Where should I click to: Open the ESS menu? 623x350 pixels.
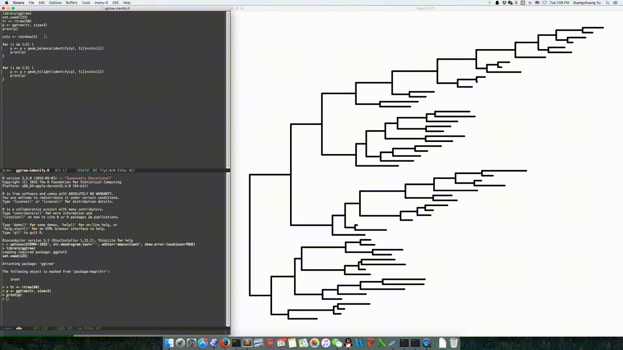click(x=115, y=2)
